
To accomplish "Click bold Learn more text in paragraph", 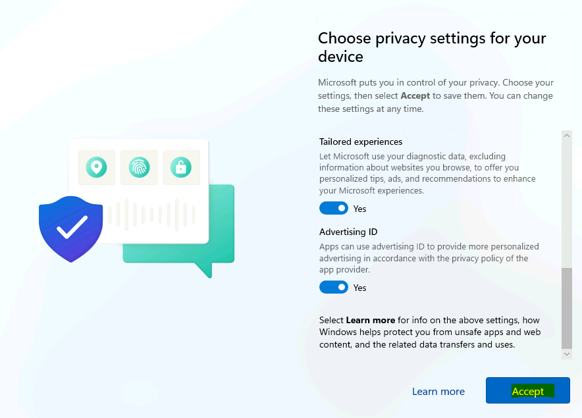I will click(x=371, y=320).
